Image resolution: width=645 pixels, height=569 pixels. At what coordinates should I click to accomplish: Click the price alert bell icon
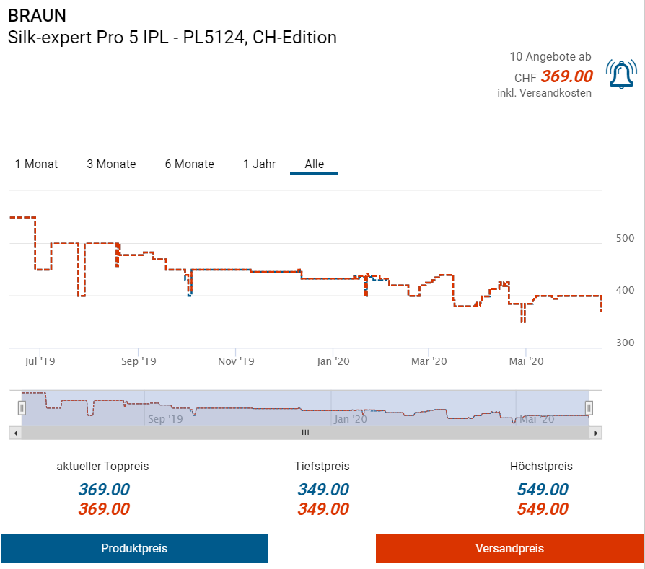coord(620,74)
